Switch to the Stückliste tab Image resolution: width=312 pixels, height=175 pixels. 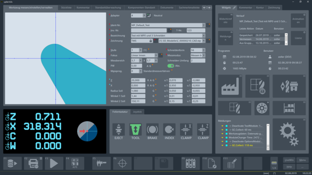pos(66,8)
